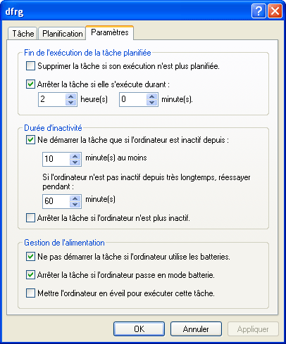Screen dimensions: 286x344
Task: Increase the stop-task minute(s) spinner
Action: point(152,96)
